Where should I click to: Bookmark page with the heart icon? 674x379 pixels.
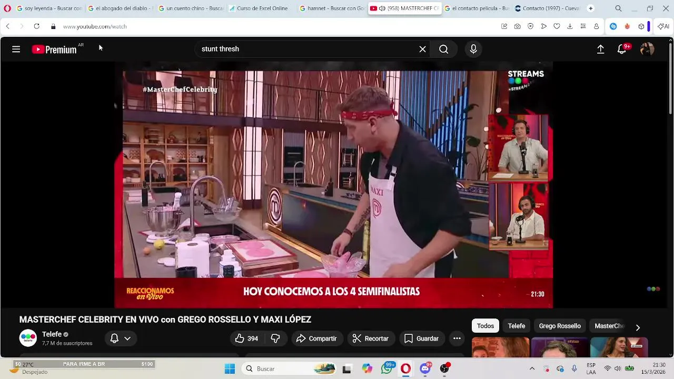tap(557, 26)
